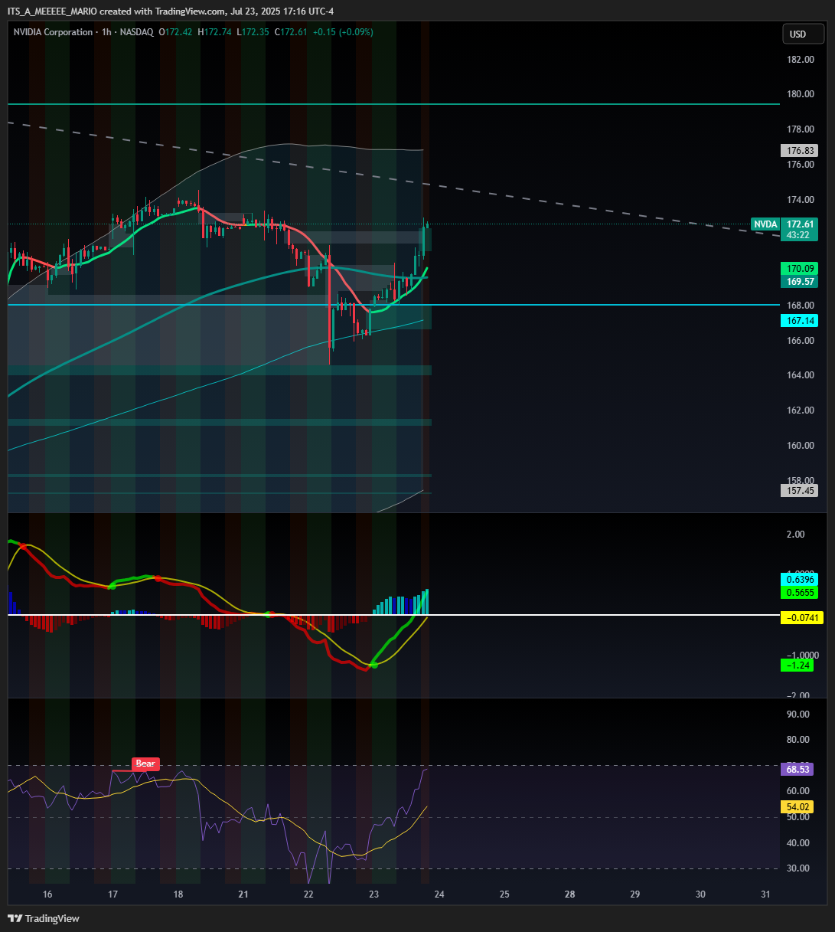Click the green 170.09 price label
The image size is (835, 932).
coord(799,269)
